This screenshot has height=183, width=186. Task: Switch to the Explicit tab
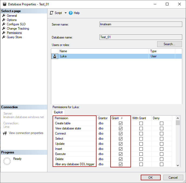coord(58,112)
